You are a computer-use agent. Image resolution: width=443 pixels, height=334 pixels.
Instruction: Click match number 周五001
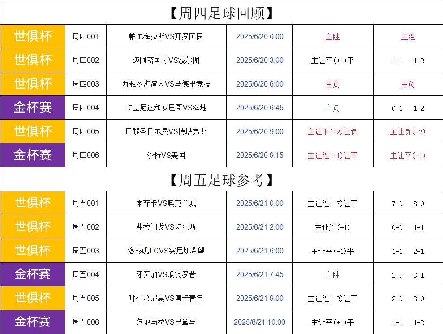click(85, 204)
